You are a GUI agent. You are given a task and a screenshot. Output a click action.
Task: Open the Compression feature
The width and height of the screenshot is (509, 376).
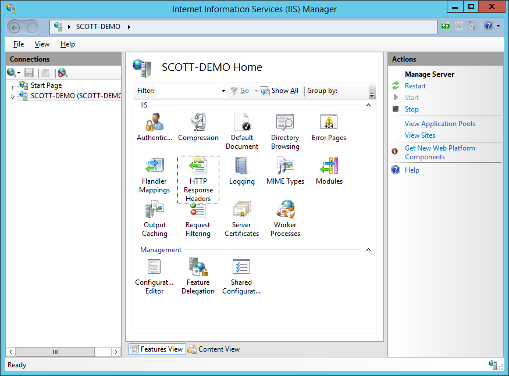pyautogui.click(x=198, y=125)
